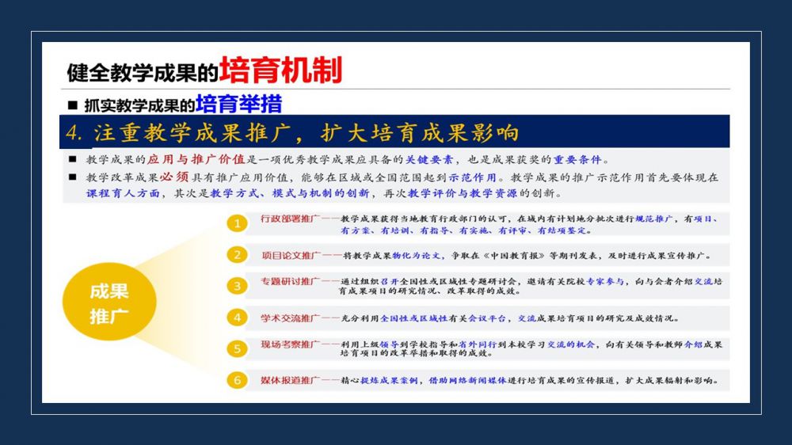Click the red 应用与推广价值 text
Screen dimensions: 792x445
pyautogui.click(x=196, y=159)
